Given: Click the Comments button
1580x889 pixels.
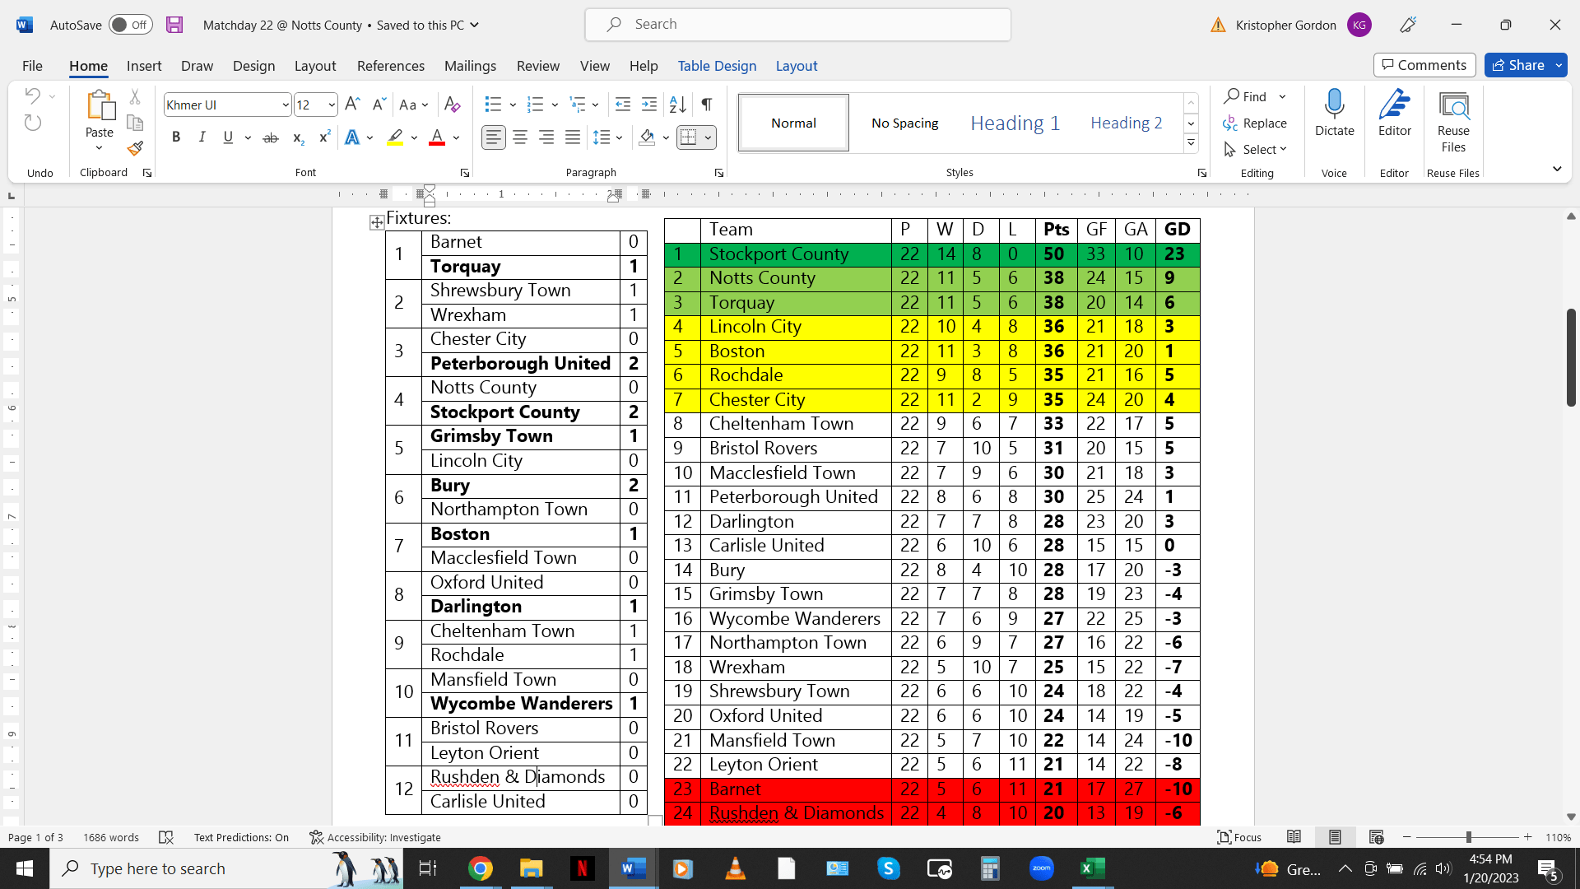Looking at the screenshot, I should 1424,65.
